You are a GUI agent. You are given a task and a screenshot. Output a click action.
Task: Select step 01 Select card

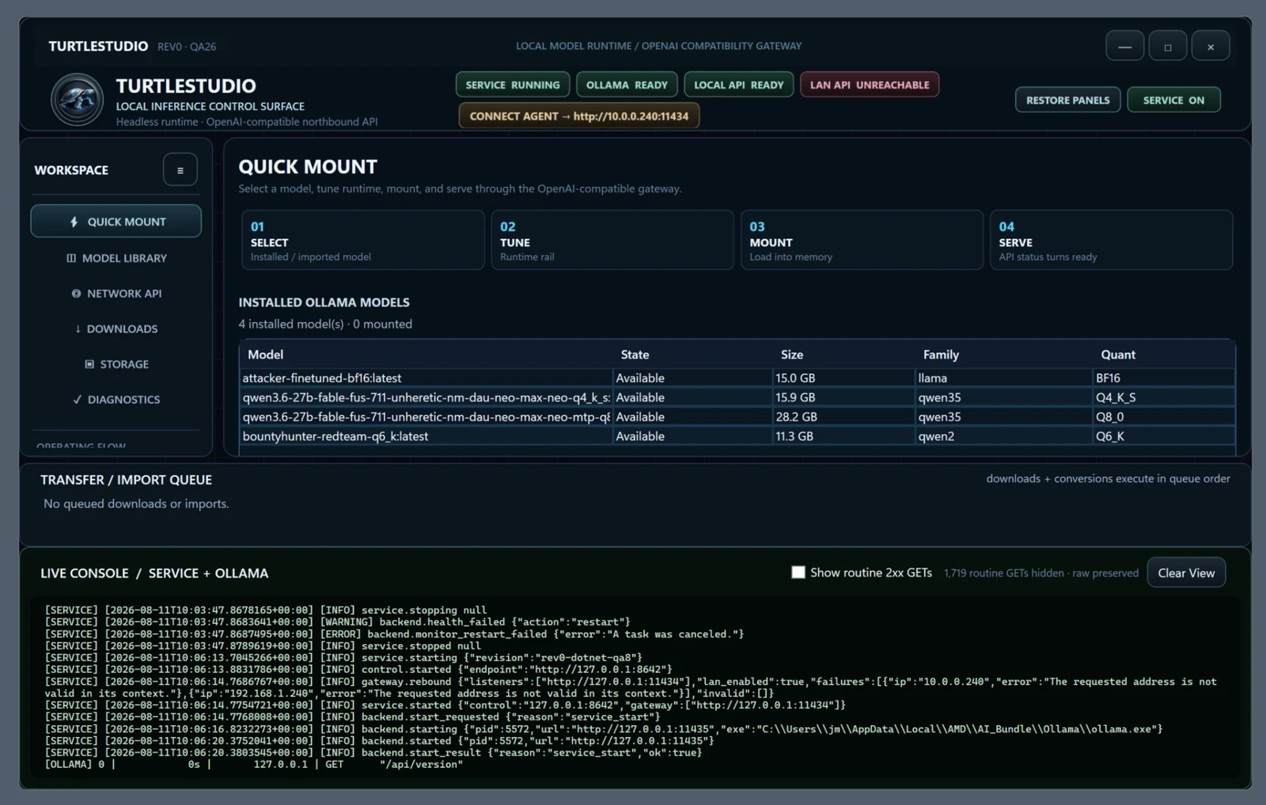click(362, 240)
